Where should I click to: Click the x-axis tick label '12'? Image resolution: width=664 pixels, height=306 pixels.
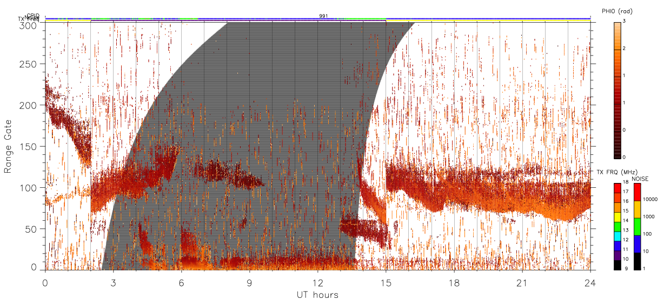(x=317, y=283)
